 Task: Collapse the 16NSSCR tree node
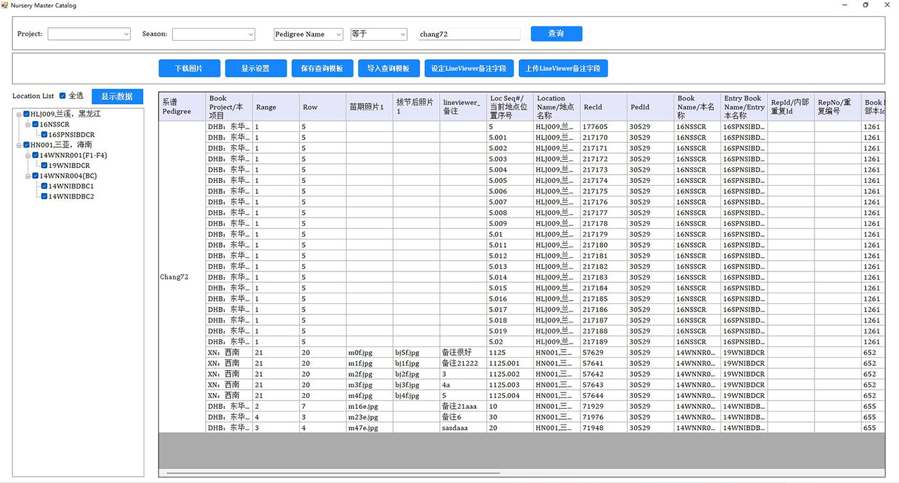click(28, 124)
